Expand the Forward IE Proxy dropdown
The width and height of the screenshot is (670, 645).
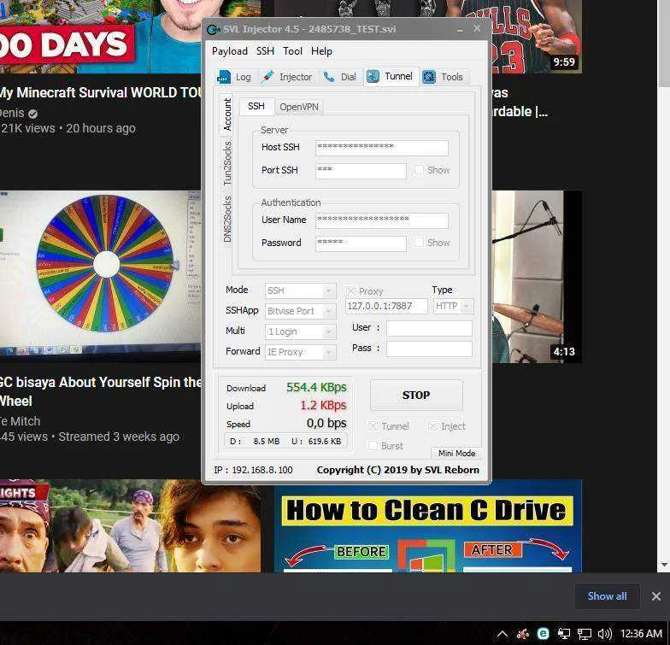pos(301,352)
